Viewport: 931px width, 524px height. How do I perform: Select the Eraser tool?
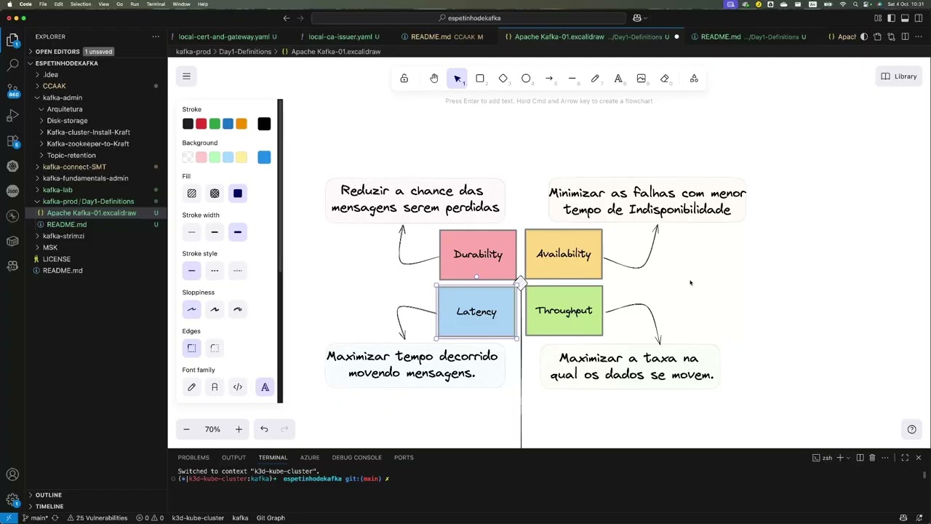point(665,79)
